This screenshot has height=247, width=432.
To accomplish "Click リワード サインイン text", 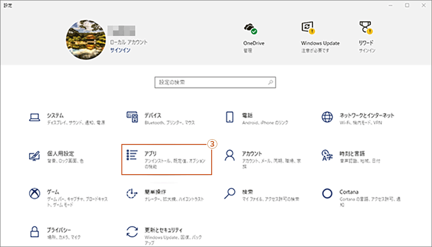I will 367,50.
